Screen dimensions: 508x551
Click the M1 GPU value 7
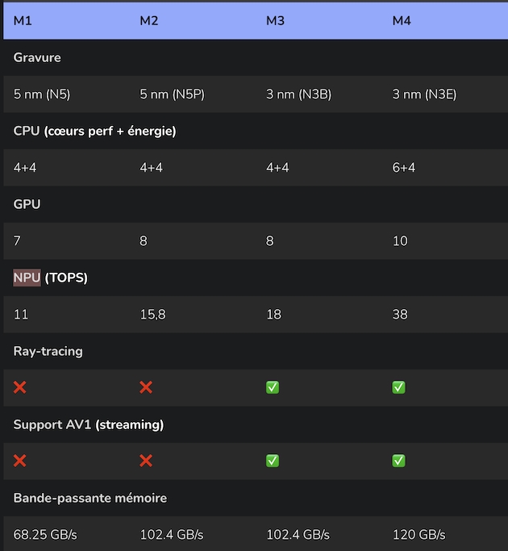tap(18, 241)
